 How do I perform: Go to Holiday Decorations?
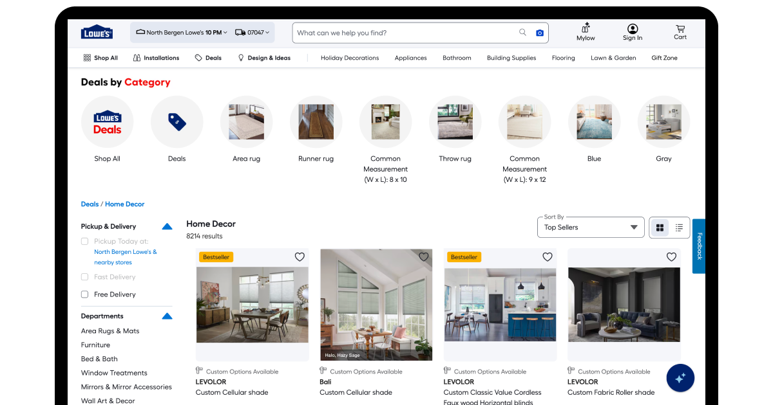click(x=350, y=58)
